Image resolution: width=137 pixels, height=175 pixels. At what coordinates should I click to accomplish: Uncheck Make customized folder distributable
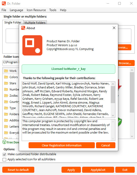tap(4, 154)
